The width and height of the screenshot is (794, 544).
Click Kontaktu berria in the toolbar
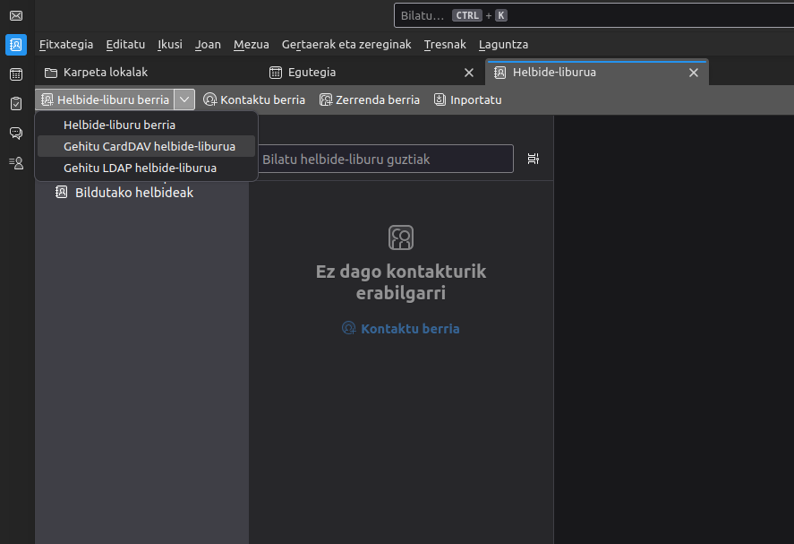pos(254,99)
